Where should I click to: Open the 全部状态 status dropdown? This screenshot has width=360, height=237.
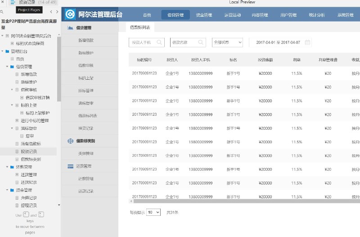coord(227,42)
